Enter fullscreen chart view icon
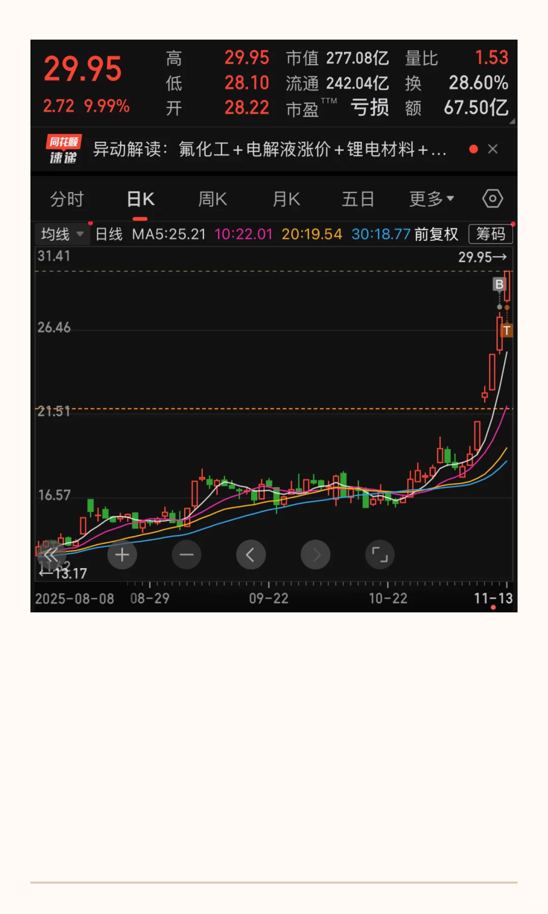The image size is (548, 914). pos(380,554)
